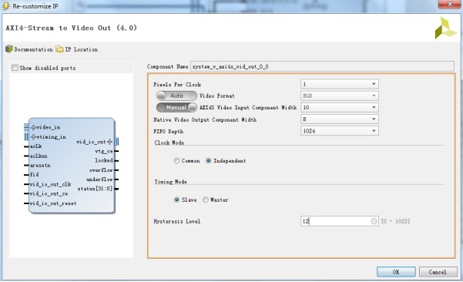The image size is (463, 282).
Task: Click the Hysteresis Level input field
Action: 340,221
